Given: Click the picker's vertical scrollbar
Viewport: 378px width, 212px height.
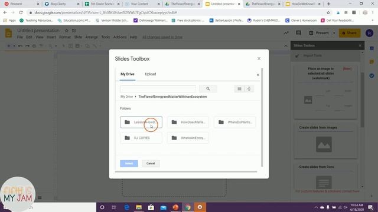Looking at the screenshot, I should click(262, 118).
